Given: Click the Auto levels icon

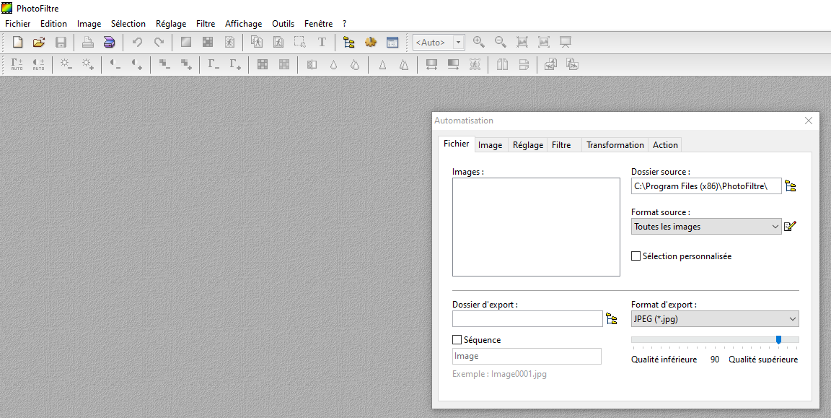Looking at the screenshot, I should click(x=17, y=65).
